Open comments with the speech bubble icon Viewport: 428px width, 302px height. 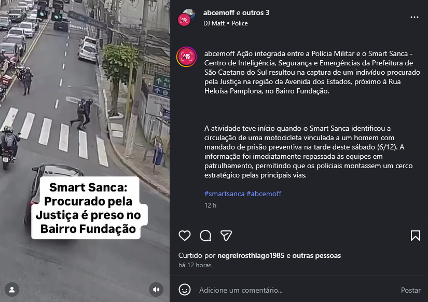click(205, 236)
